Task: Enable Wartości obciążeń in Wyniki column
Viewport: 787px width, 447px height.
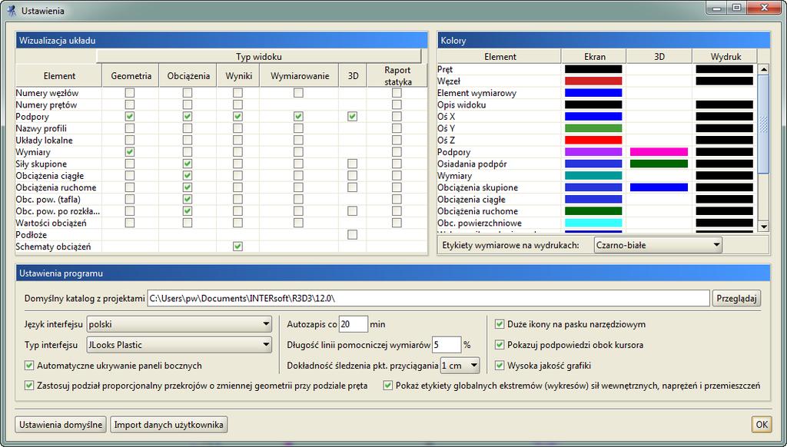Action: point(238,223)
